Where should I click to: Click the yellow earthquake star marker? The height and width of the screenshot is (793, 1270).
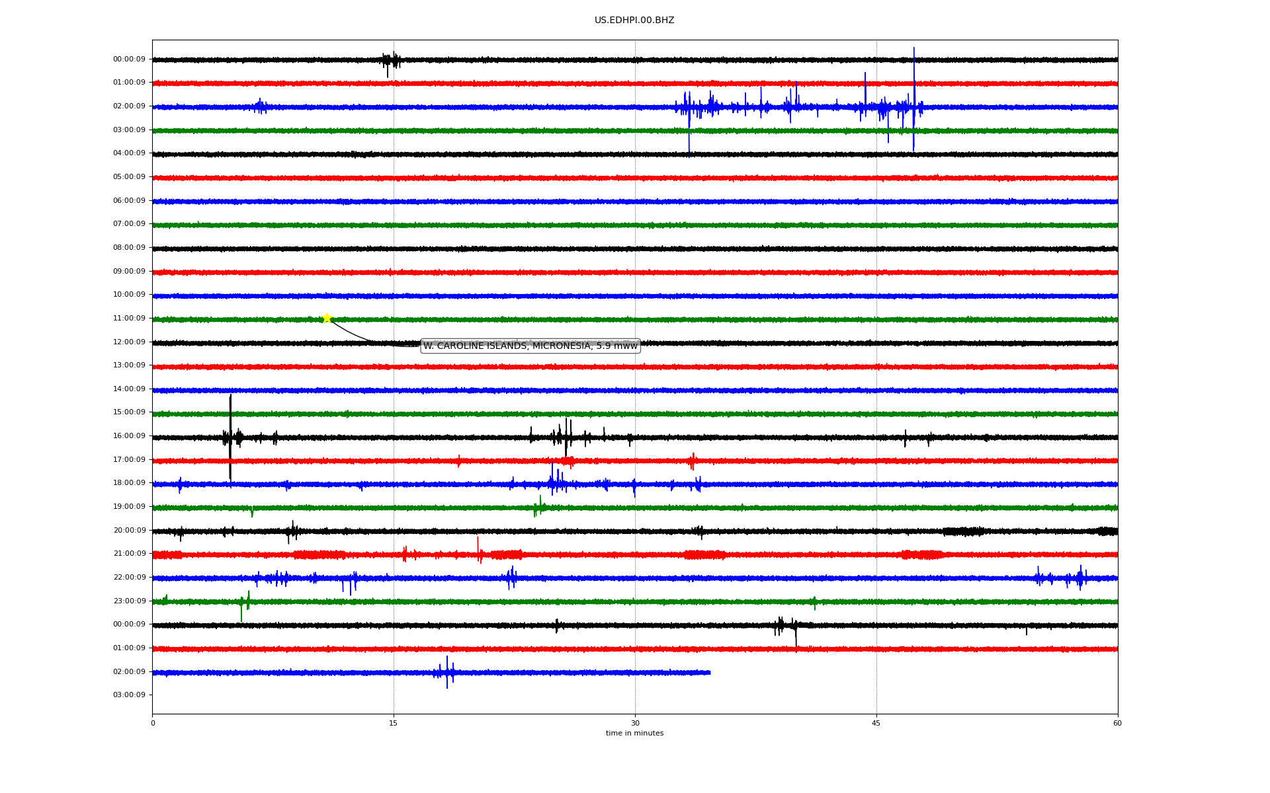[327, 318]
